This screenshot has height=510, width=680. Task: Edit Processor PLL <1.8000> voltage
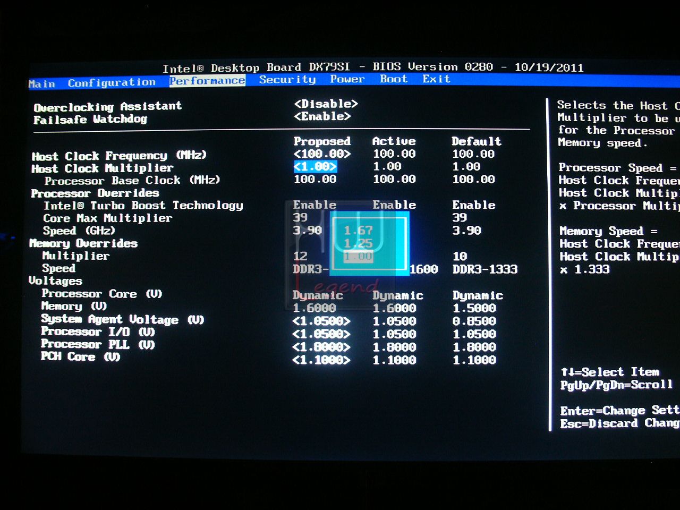[321, 347]
